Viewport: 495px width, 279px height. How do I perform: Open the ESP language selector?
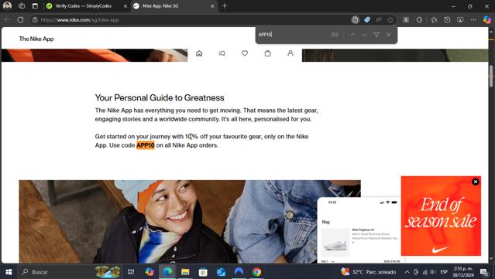point(444,272)
